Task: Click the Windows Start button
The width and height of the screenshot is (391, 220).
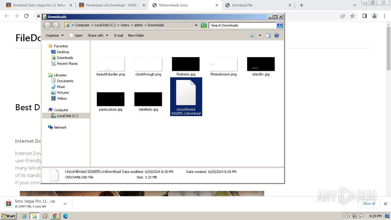Action: 9,216
